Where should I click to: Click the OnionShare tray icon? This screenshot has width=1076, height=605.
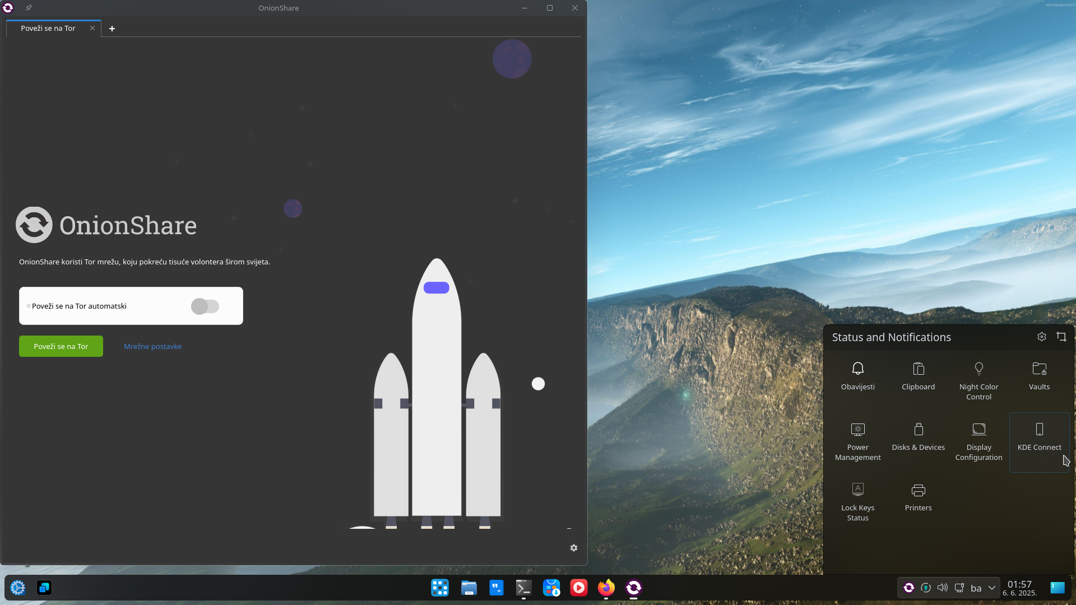point(909,588)
